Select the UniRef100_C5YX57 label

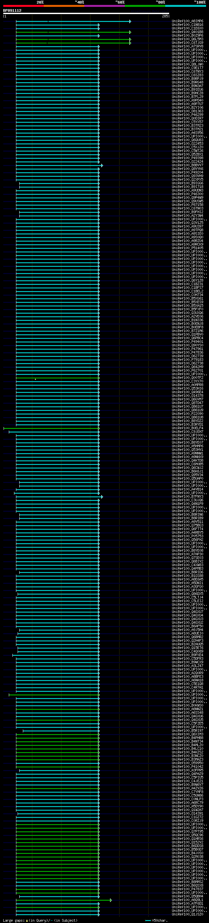(x=187, y=122)
